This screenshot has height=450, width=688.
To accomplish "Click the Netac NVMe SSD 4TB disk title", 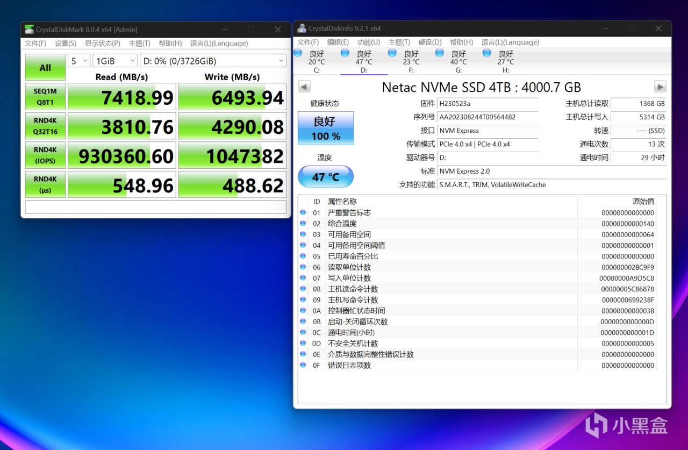I will tap(482, 87).
